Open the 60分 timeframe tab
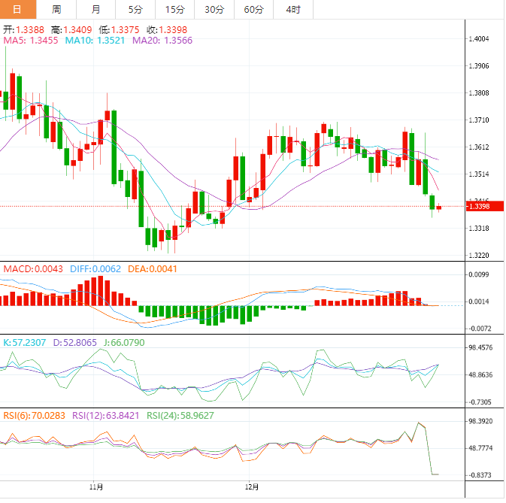 [x=253, y=9]
